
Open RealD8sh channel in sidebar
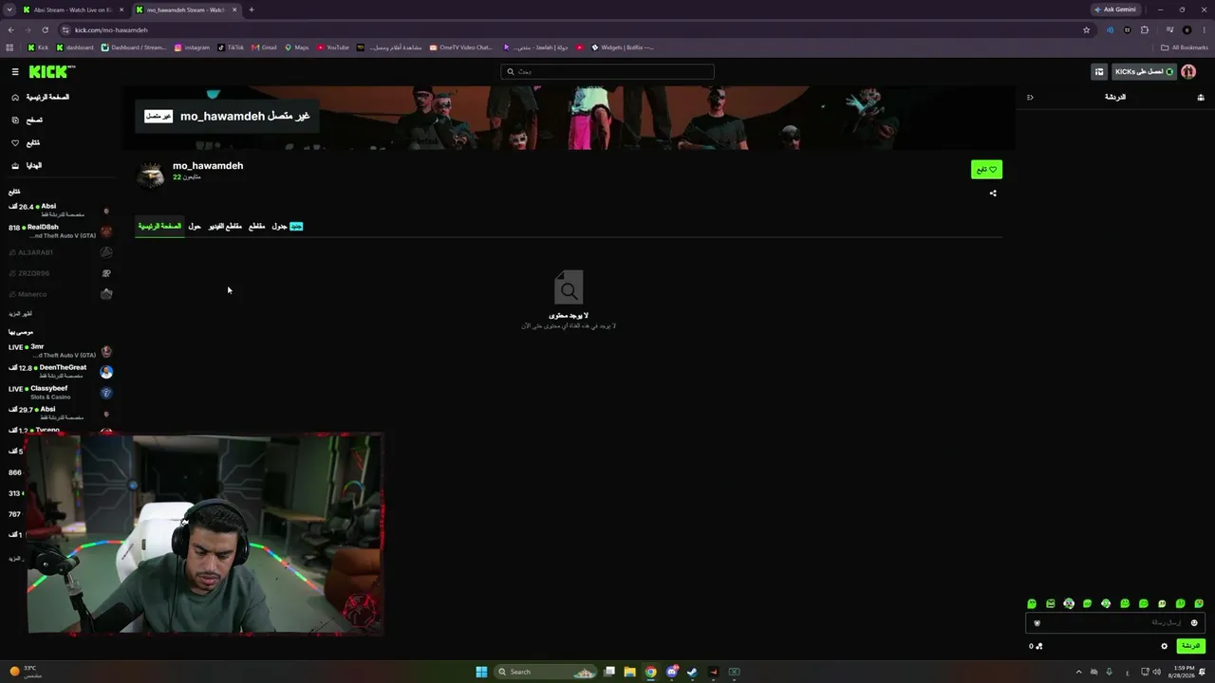[x=59, y=231]
